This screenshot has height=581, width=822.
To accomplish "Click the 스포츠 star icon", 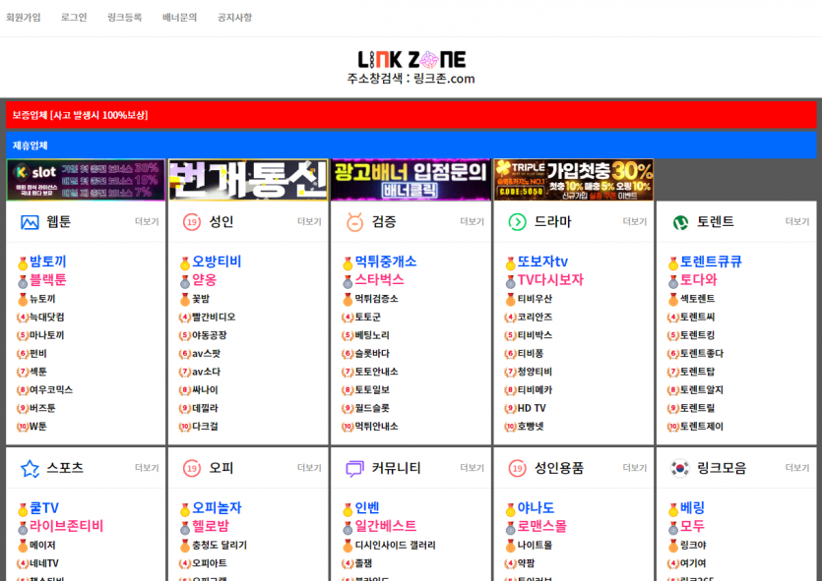I will [x=30, y=469].
